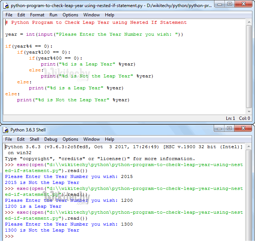Click the editor window's title bar Python file icon

tap(6, 6)
